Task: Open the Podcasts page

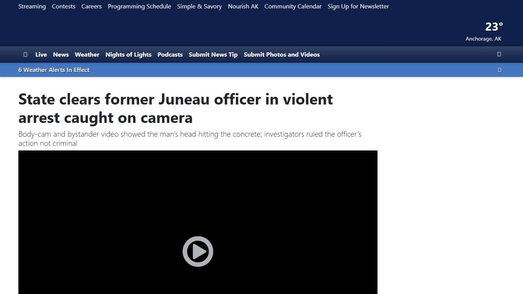Action: [x=170, y=54]
